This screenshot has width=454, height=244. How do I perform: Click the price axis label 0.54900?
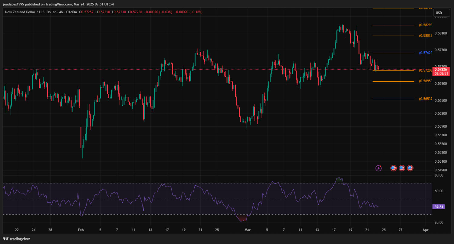[441, 170]
